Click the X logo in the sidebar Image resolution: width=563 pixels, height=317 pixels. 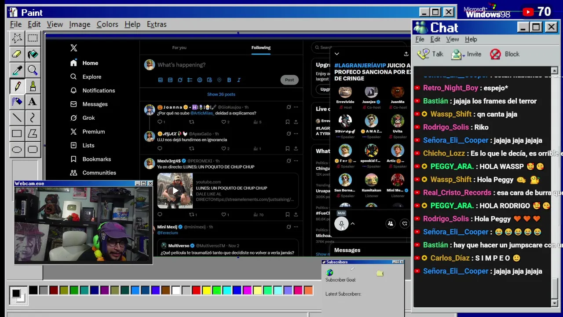(73, 48)
